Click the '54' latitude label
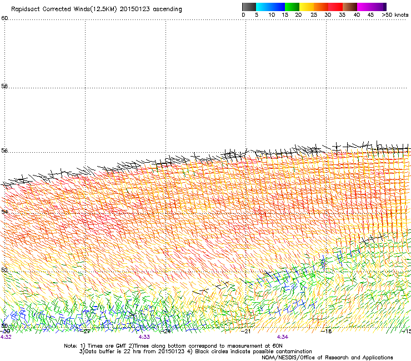 [x=4, y=212]
